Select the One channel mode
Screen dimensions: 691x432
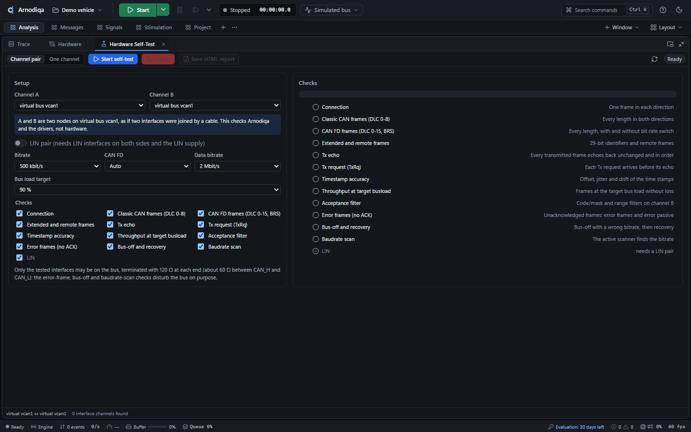[64, 59]
